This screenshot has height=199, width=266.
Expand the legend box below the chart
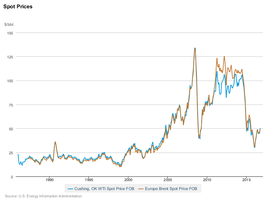coord(133,188)
